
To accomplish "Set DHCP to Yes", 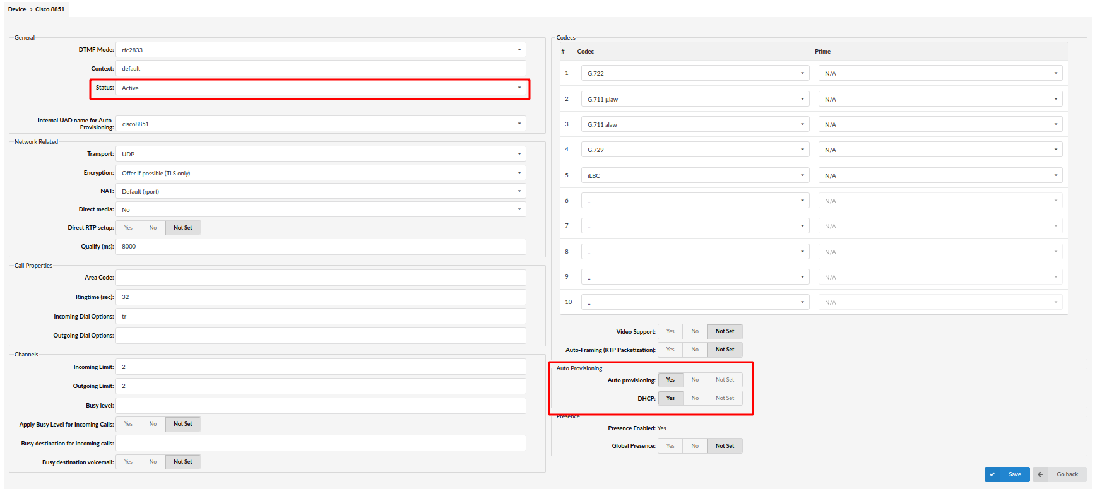I will coord(670,398).
